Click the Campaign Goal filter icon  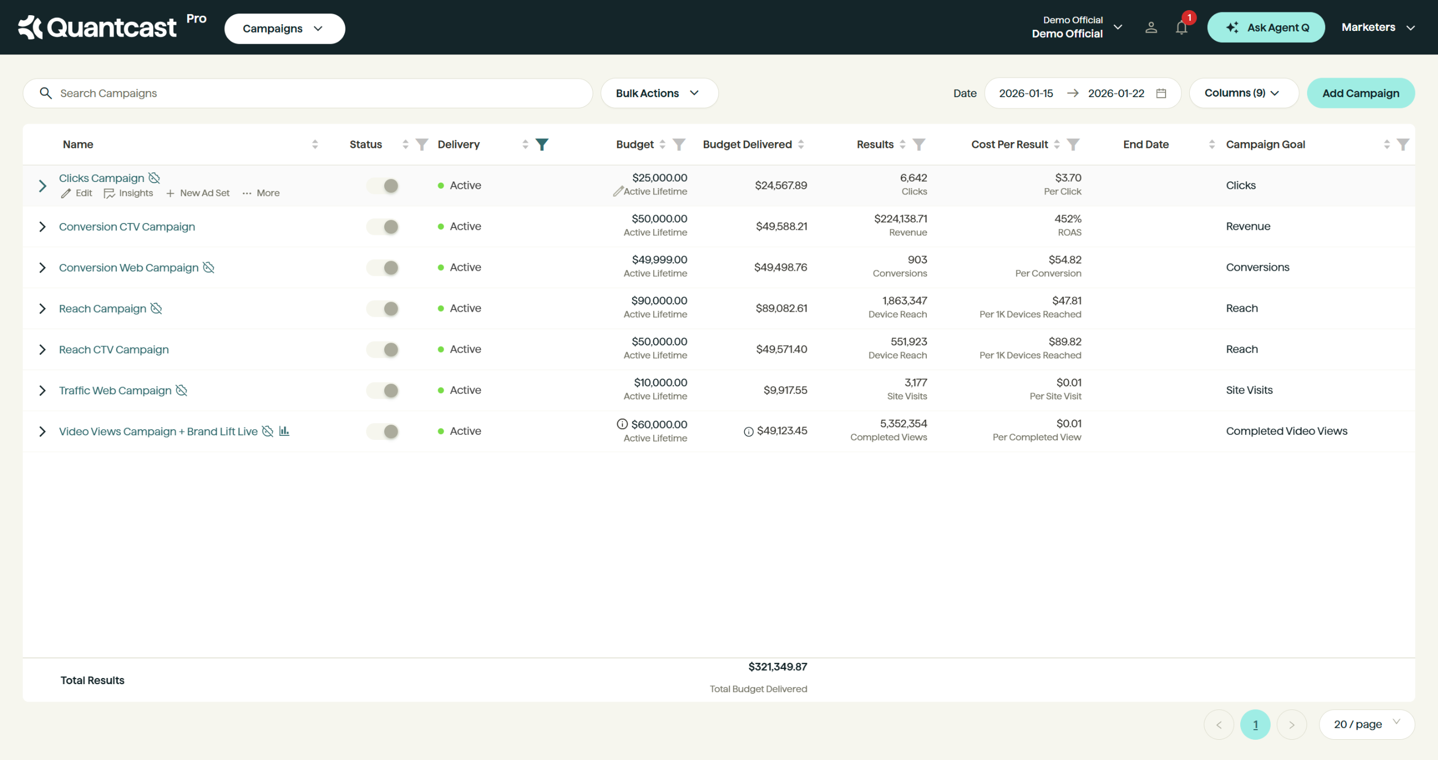click(1403, 144)
